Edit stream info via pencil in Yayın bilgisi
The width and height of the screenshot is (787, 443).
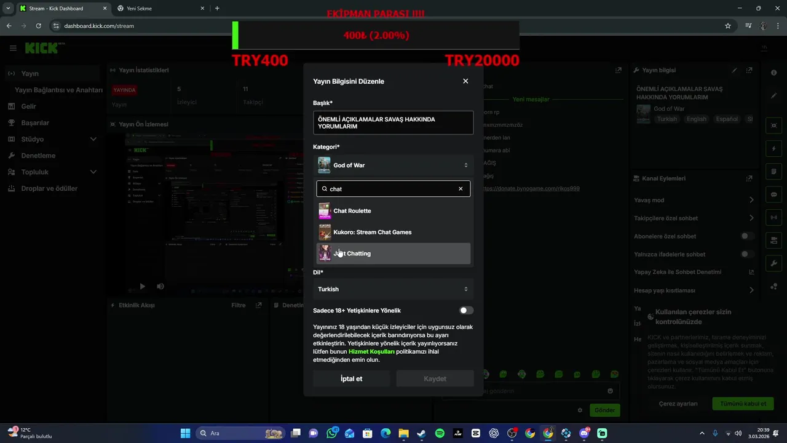click(x=734, y=70)
